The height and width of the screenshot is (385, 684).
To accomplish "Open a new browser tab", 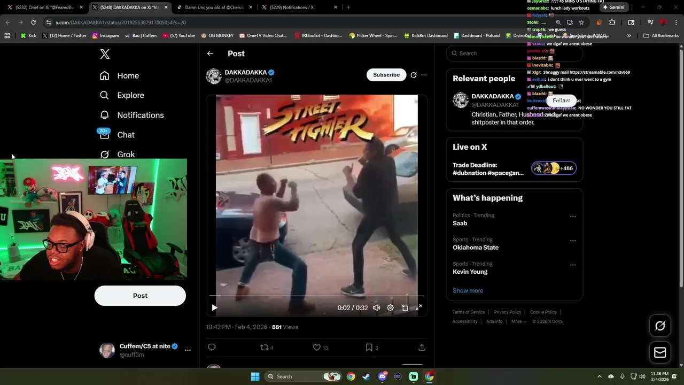I will click(348, 7).
